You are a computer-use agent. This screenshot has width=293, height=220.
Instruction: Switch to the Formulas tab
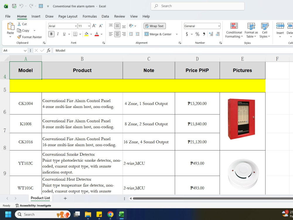pos(90,16)
